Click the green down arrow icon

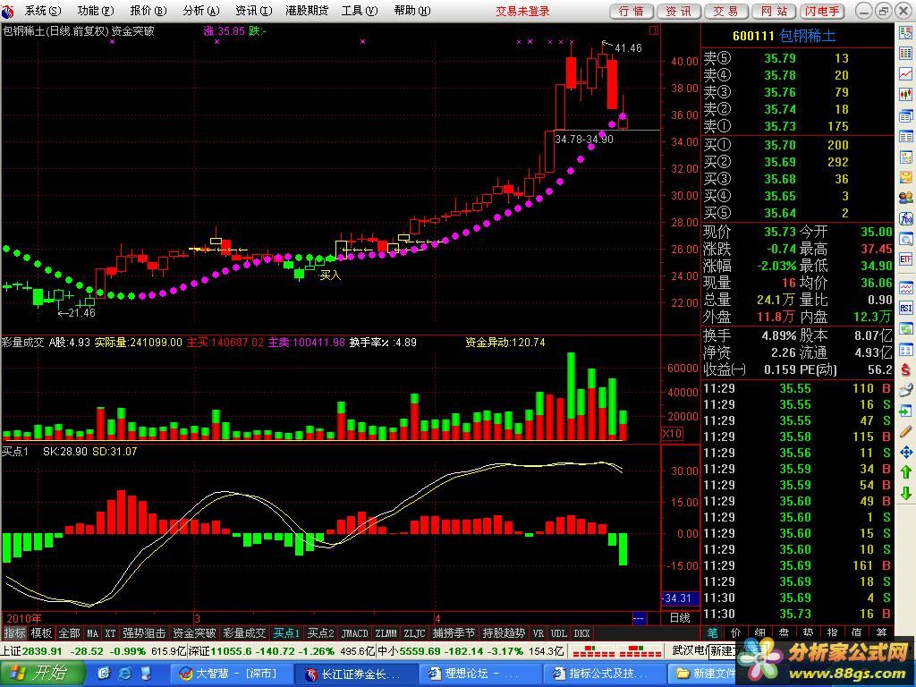click(905, 493)
